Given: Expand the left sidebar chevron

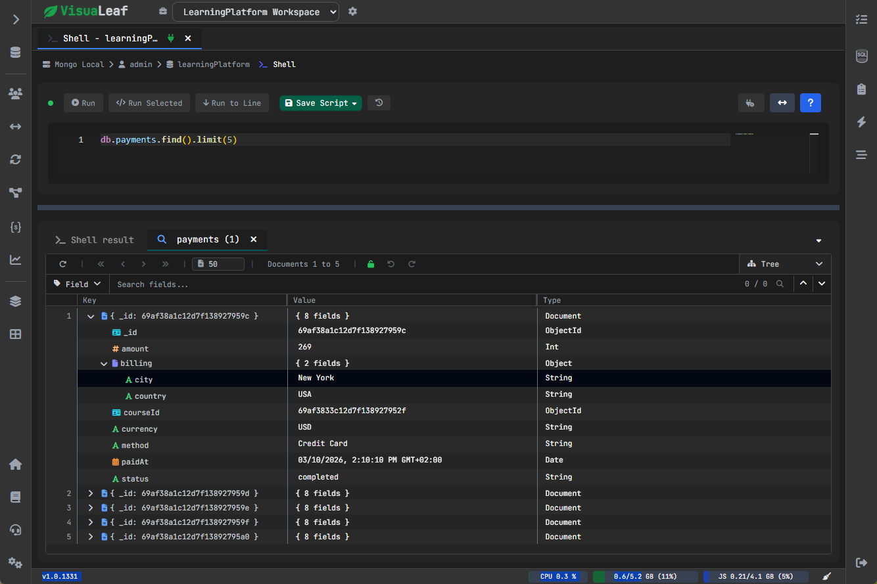Looking at the screenshot, I should coord(16,20).
